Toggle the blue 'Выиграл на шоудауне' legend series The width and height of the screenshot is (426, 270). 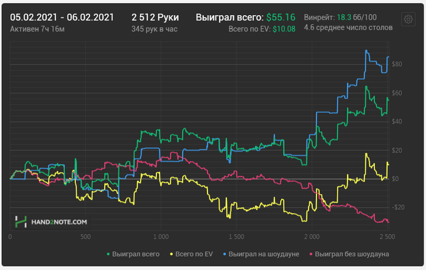click(x=261, y=254)
